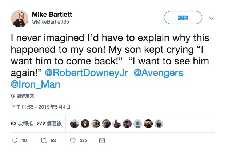Click the tweet timestamp 2019年5月4日

[40, 107]
